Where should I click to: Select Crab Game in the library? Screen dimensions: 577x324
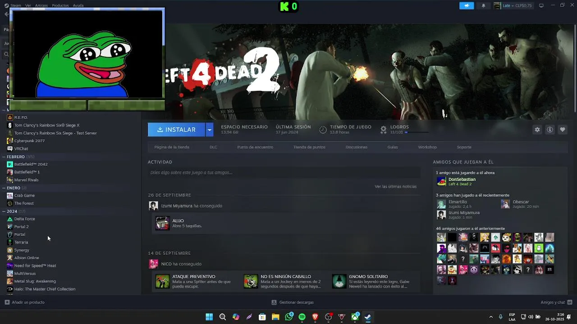24,196
